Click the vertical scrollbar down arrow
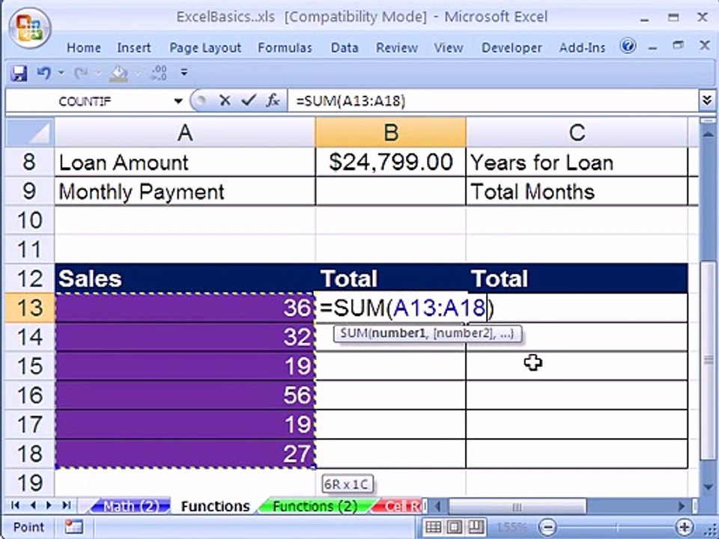Screen dimensions: 719x539 [x=708, y=487]
